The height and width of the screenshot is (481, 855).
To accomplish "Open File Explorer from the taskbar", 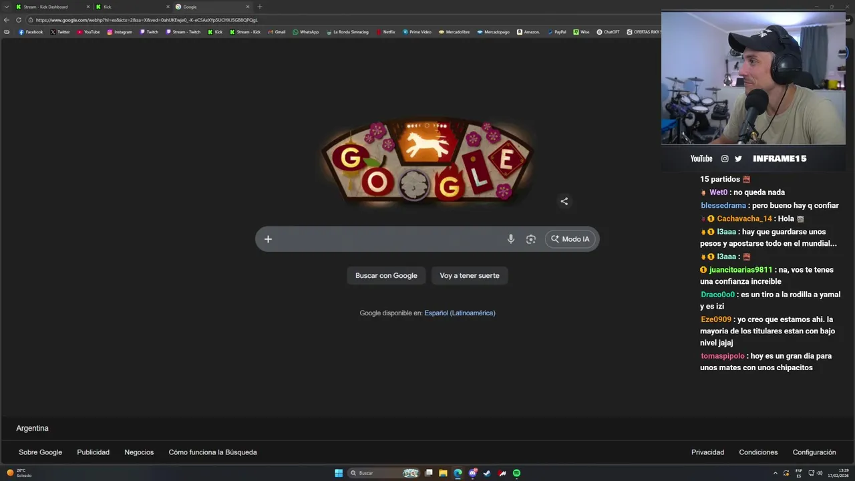I will click(443, 473).
